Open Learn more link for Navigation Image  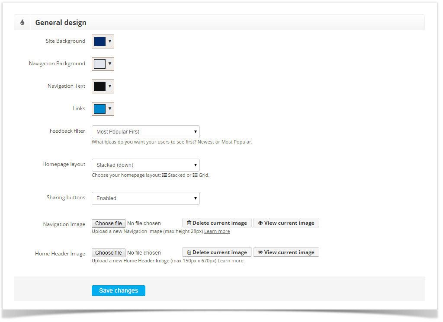pyautogui.click(x=217, y=231)
